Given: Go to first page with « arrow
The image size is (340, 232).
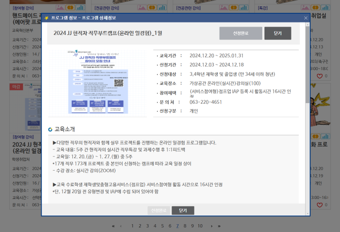Looking at the screenshot, I should tap(113, 226).
